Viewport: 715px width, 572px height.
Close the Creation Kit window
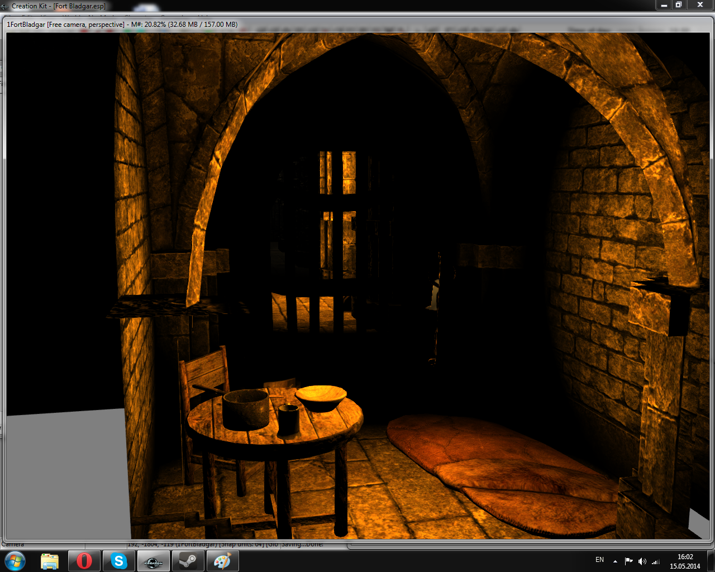(700, 5)
